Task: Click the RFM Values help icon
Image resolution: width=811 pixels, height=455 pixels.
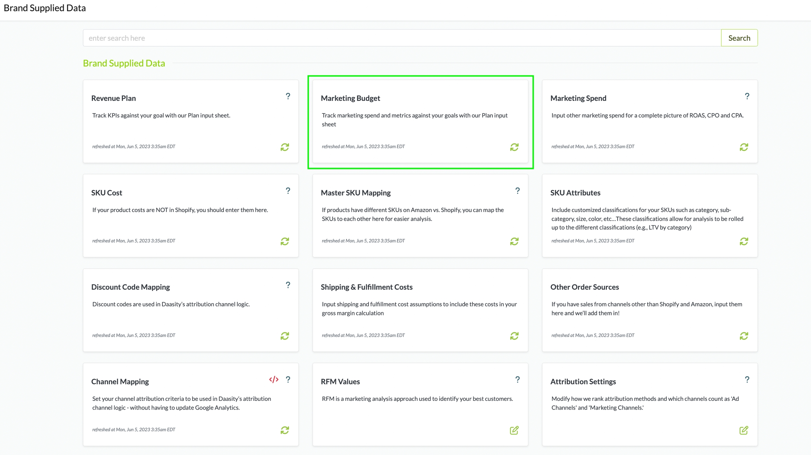Action: (517, 379)
